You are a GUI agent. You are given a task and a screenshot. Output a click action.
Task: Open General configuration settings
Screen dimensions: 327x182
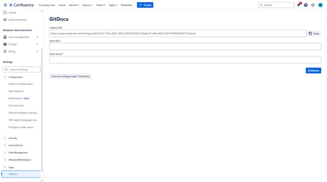pyautogui.click(x=21, y=84)
